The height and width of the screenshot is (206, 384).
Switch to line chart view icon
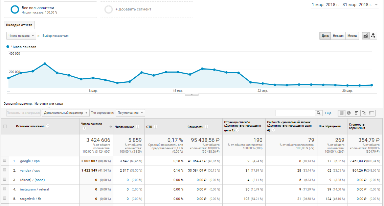coord(365,36)
